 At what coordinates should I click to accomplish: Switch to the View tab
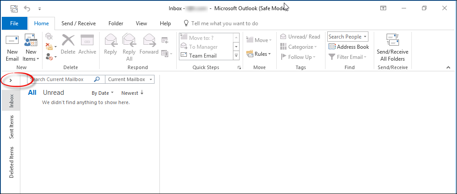141,23
